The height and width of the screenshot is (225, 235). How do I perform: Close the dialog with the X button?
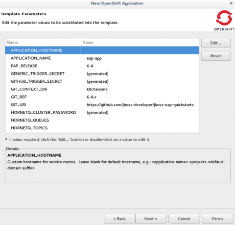pyautogui.click(x=231, y=3)
